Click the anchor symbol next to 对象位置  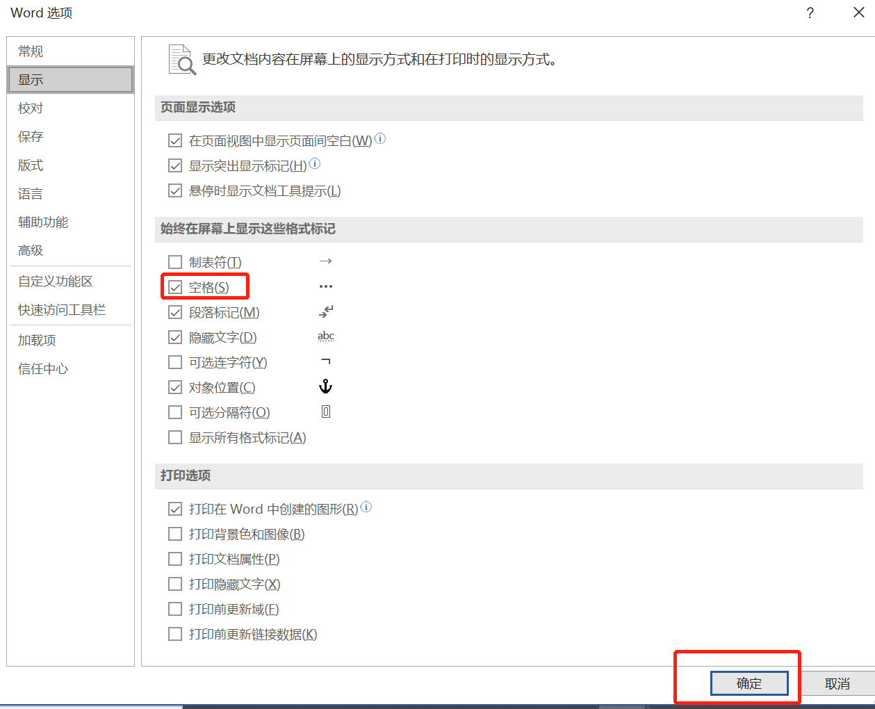tap(325, 386)
